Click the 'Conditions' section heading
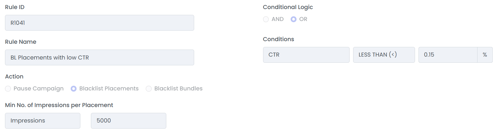 (x=278, y=39)
